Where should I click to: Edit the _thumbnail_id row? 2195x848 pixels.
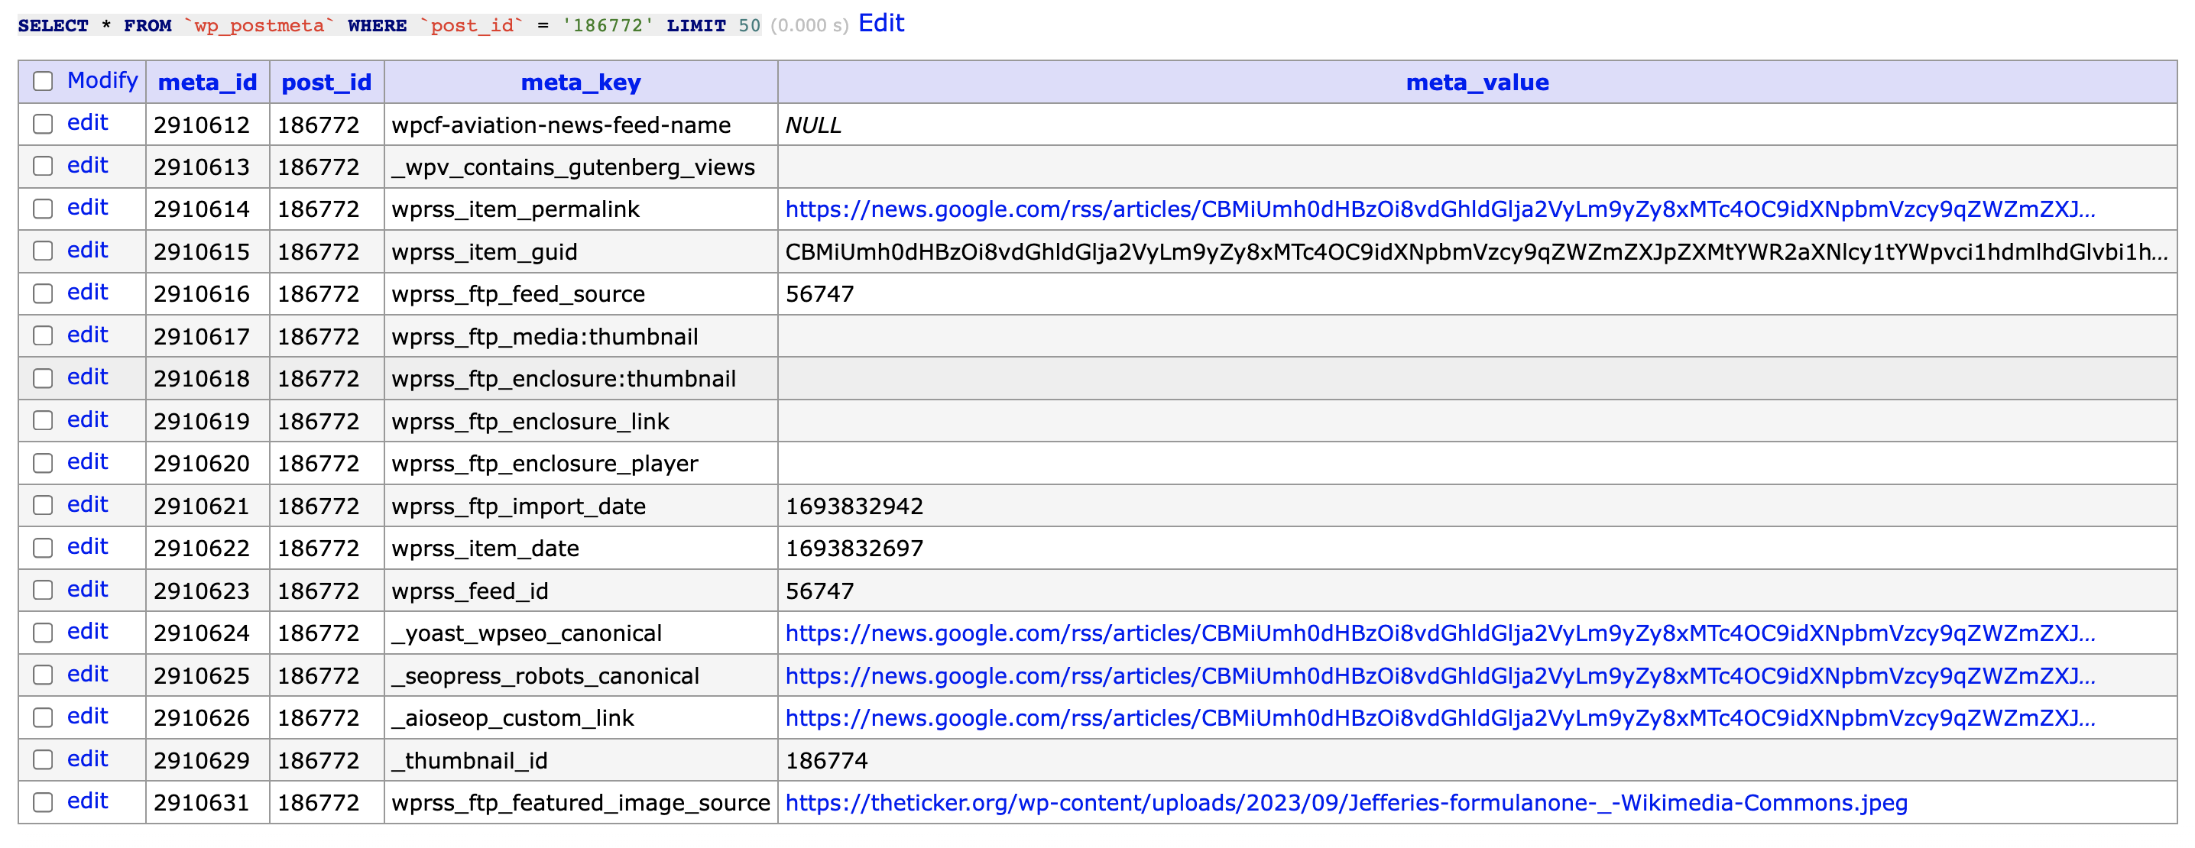click(88, 759)
